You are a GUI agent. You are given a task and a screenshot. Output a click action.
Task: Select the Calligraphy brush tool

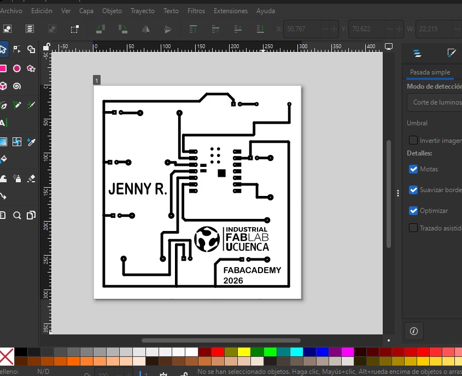click(31, 105)
